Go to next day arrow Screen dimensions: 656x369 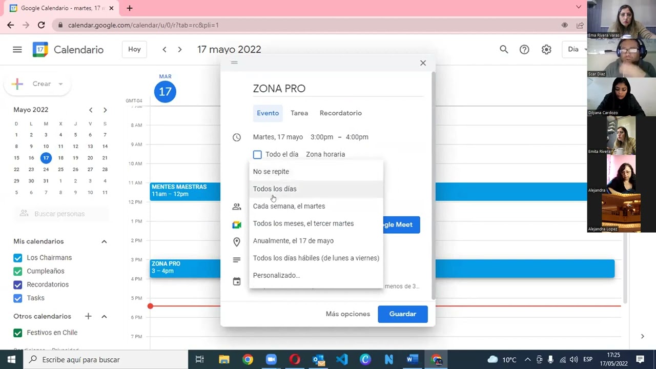180,50
